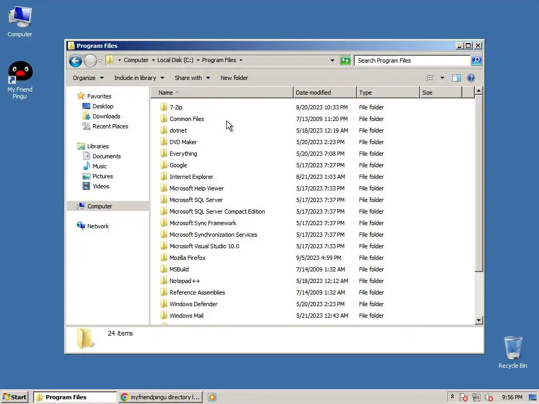Select the Common Files folder
Screen dimensions: 539x404
coord(187,119)
